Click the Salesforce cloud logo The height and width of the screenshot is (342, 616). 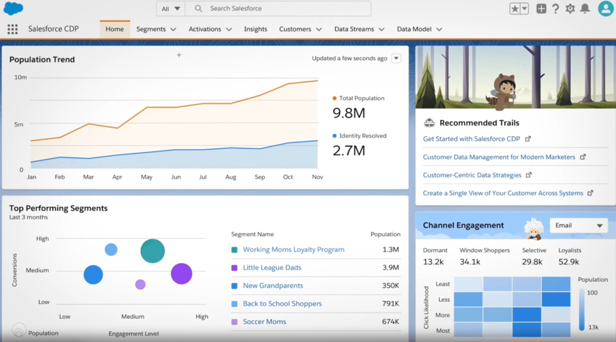coord(13,8)
